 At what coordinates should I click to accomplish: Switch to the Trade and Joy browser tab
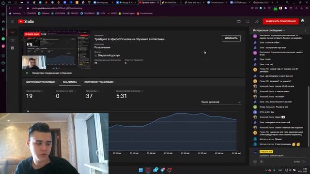coord(194,2)
